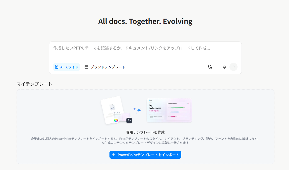This screenshot has height=170, width=289.
Task: Click the grid icon beside ブランドテンプレート
Action: 86,67
